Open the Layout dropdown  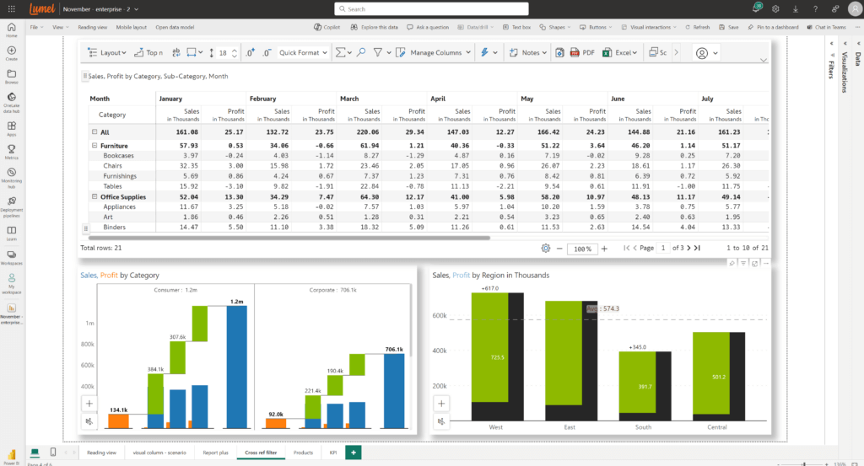pos(107,52)
